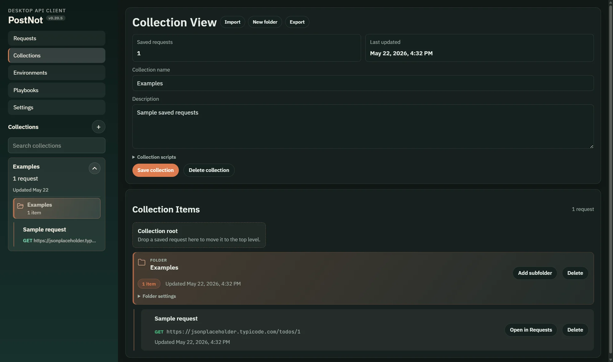The height and width of the screenshot is (362, 613).
Task: Click the '1 request' count in Collection Items header
Action: (x=583, y=209)
